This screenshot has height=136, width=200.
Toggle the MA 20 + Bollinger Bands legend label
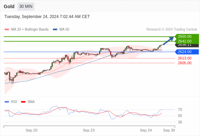coord(30,30)
